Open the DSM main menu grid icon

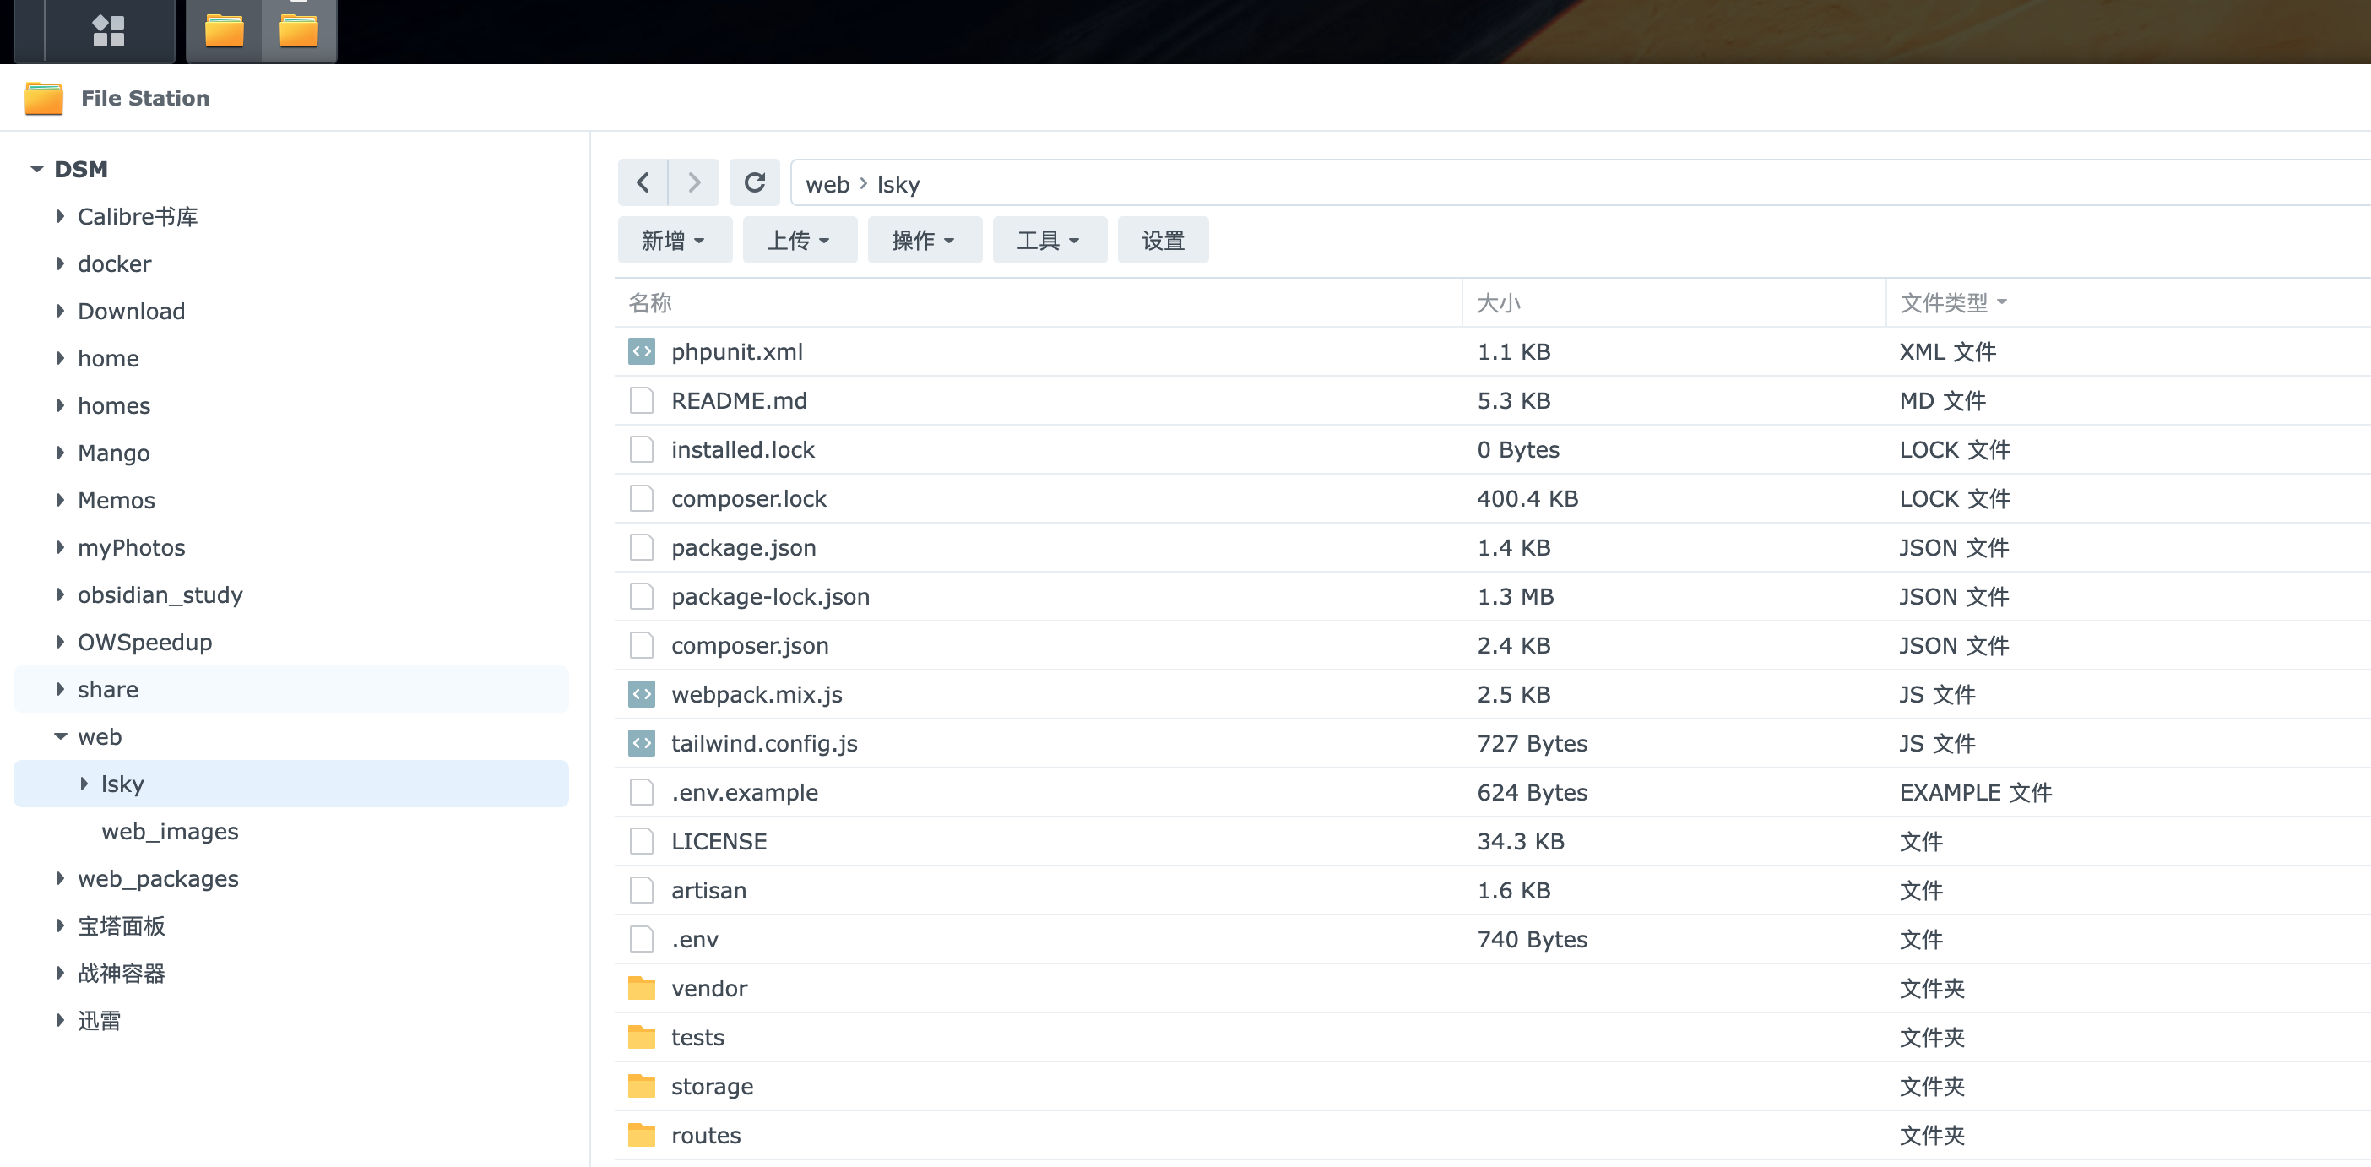(x=109, y=30)
